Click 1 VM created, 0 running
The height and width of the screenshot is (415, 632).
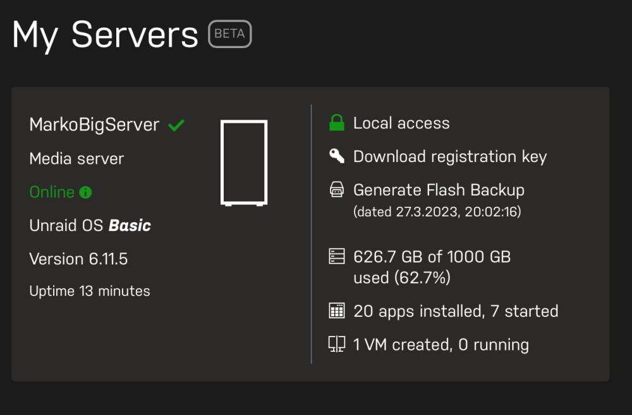441,345
